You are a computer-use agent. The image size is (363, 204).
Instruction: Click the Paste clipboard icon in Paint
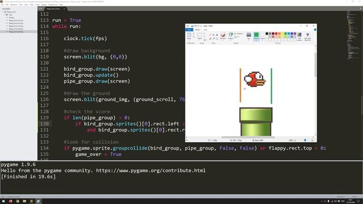coord(189,35)
